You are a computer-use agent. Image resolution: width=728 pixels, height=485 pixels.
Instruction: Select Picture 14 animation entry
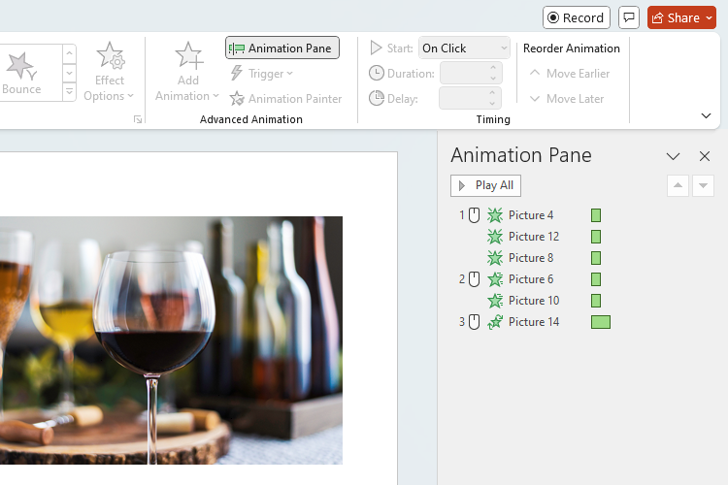point(534,322)
